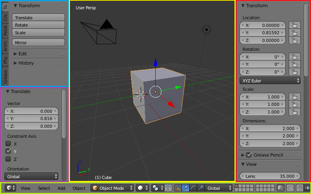
Task: Switch to the Grease tab
Action: pyautogui.click(x=5, y=77)
